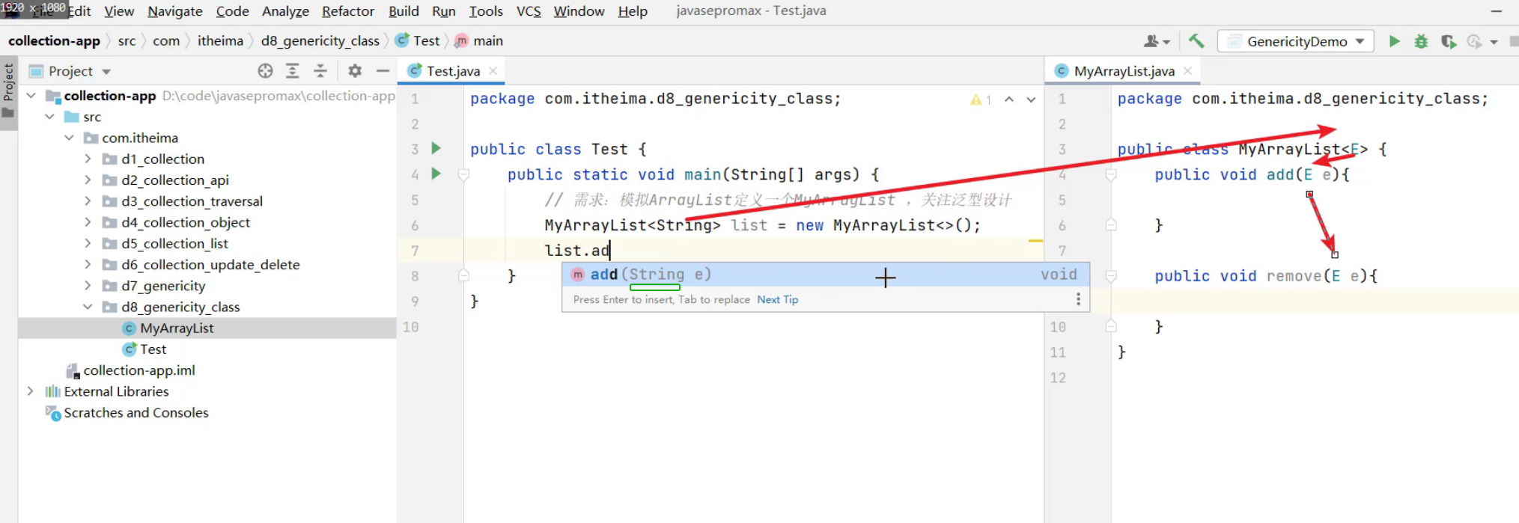
Task: Open the Project tool window side tab
Action: coord(8,91)
